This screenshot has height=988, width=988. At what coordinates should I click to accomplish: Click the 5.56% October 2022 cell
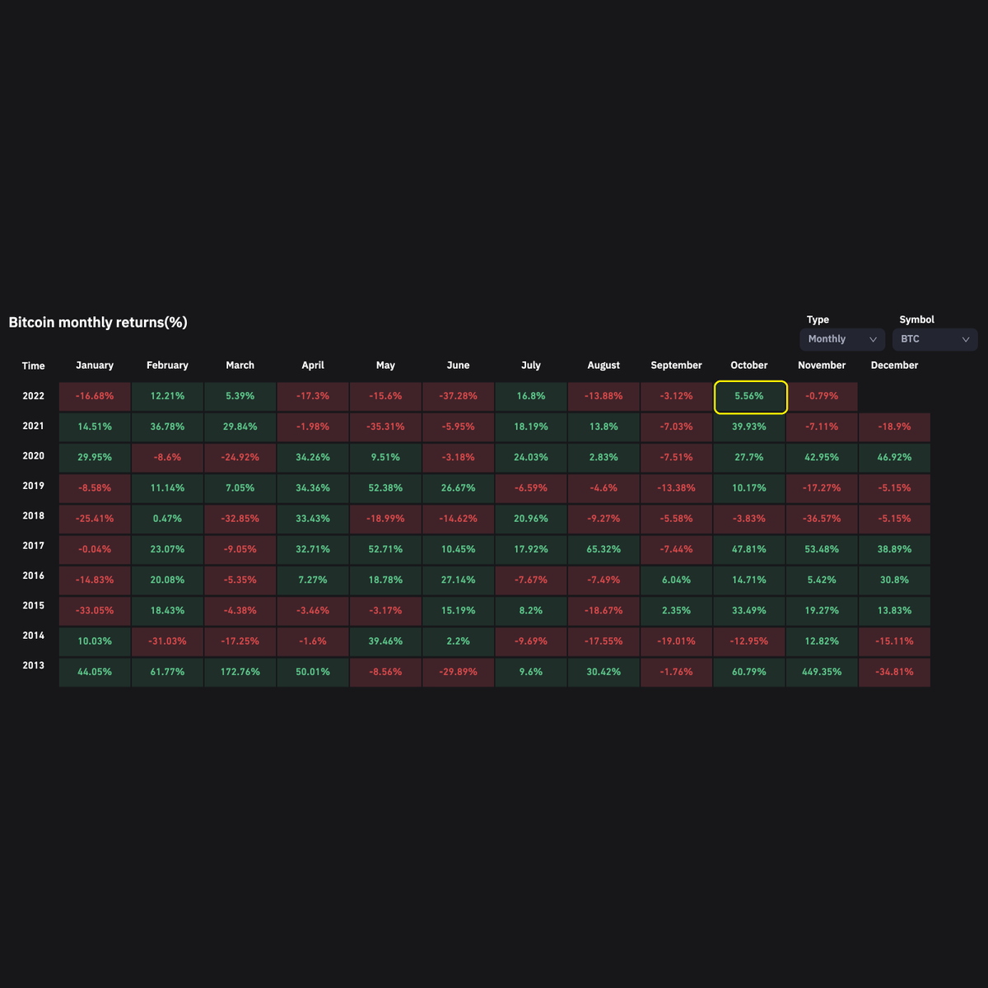pos(750,397)
